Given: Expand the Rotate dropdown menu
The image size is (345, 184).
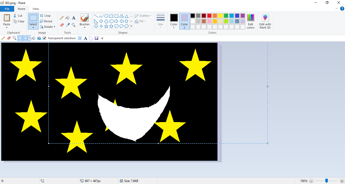Looking at the screenshot, I should coord(48,27).
